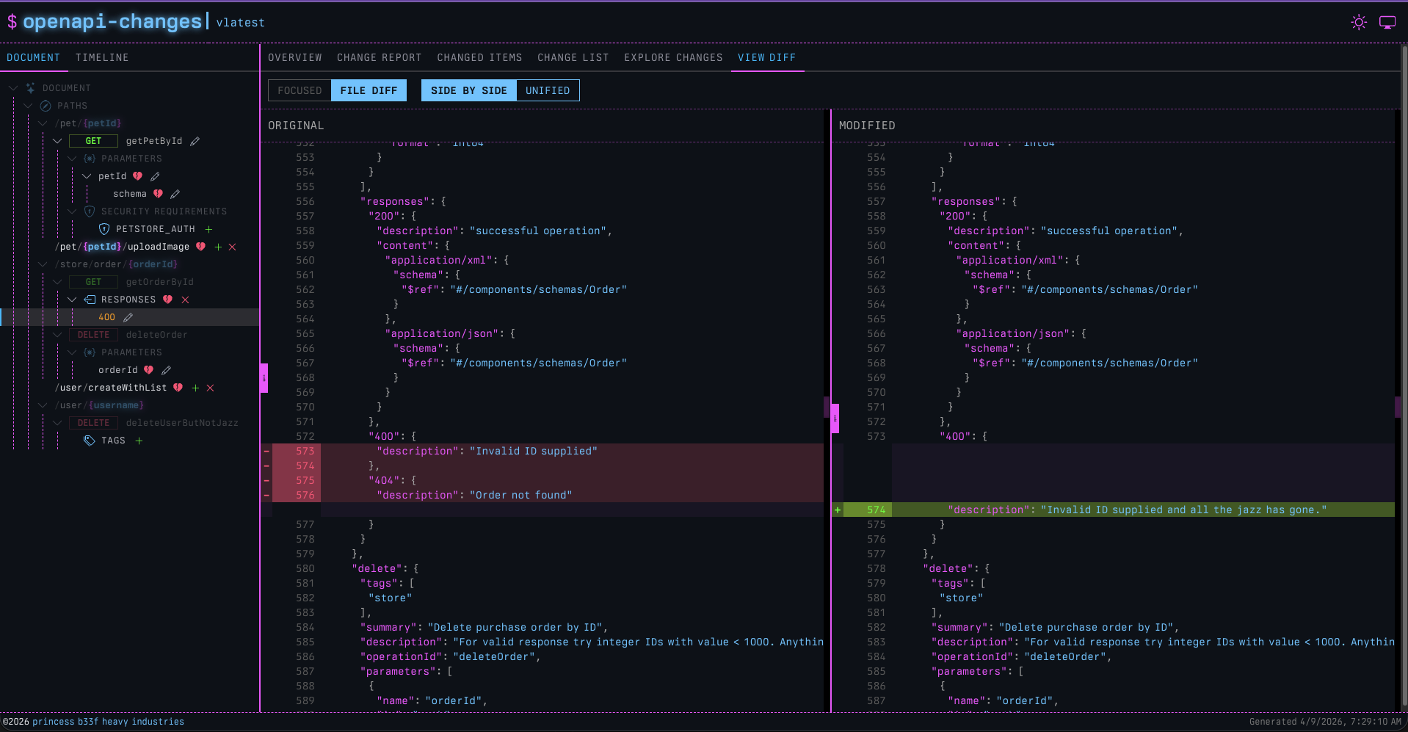
Task: Switch diff mode to FOCUSED
Action: (300, 90)
